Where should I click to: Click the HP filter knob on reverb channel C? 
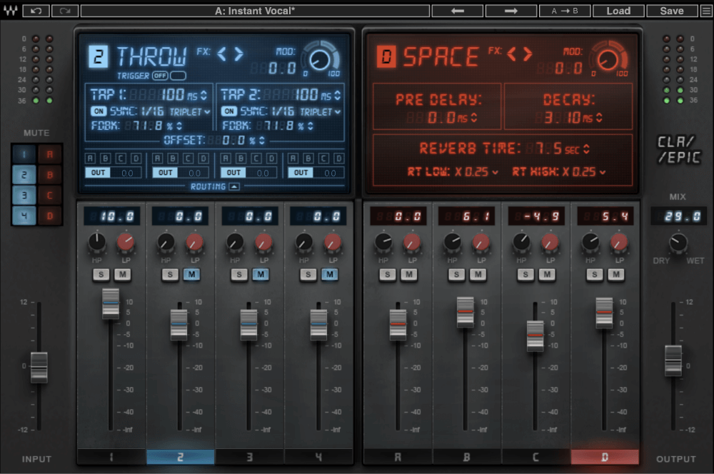522,242
